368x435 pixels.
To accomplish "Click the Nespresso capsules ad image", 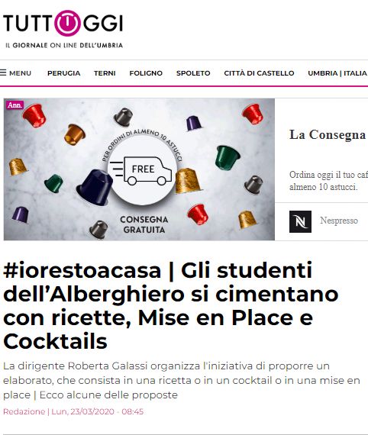I will click(x=139, y=169).
